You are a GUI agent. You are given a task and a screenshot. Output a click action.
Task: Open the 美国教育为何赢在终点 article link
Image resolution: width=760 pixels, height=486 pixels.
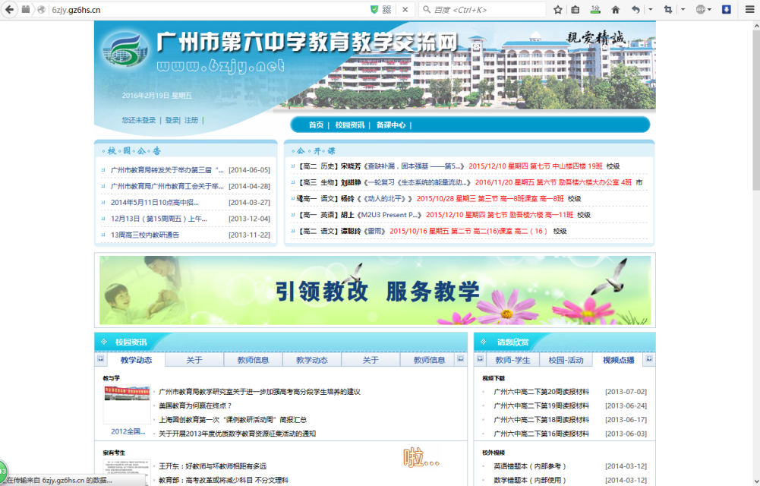click(x=195, y=406)
